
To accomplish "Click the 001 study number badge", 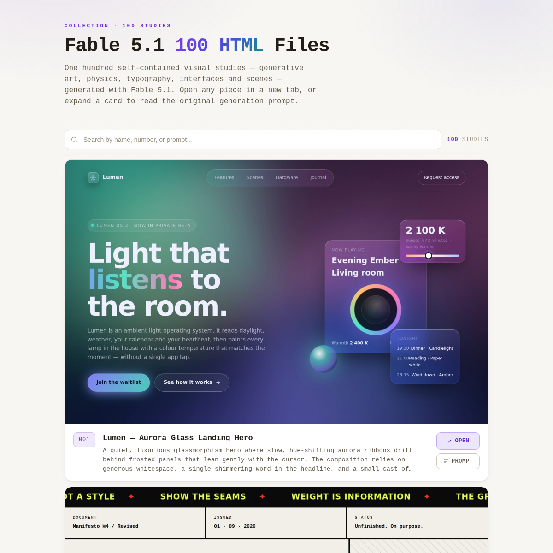I will pyautogui.click(x=84, y=440).
